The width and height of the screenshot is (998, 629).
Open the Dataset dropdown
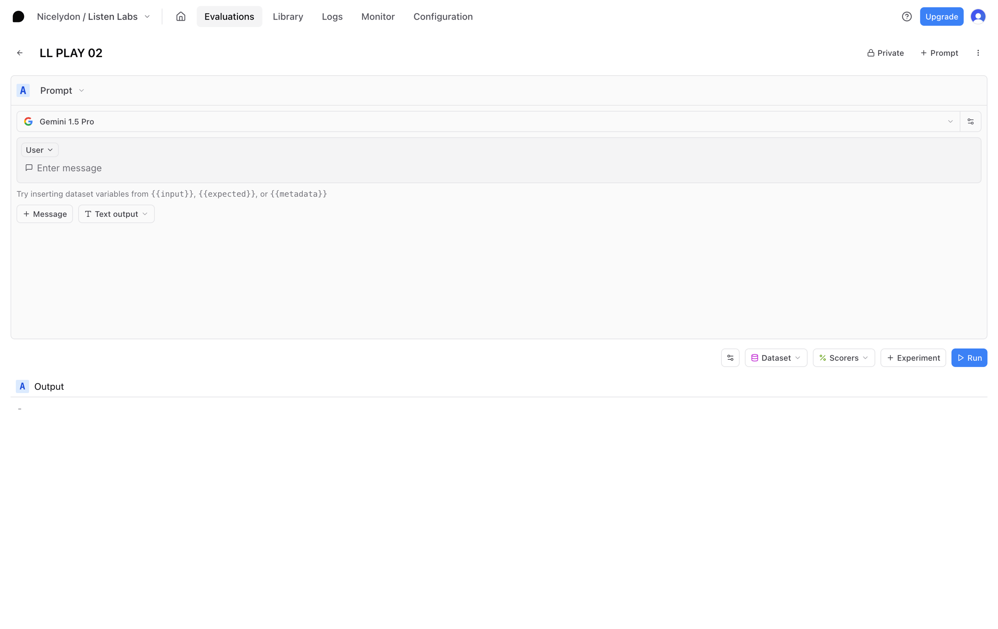[x=776, y=358]
